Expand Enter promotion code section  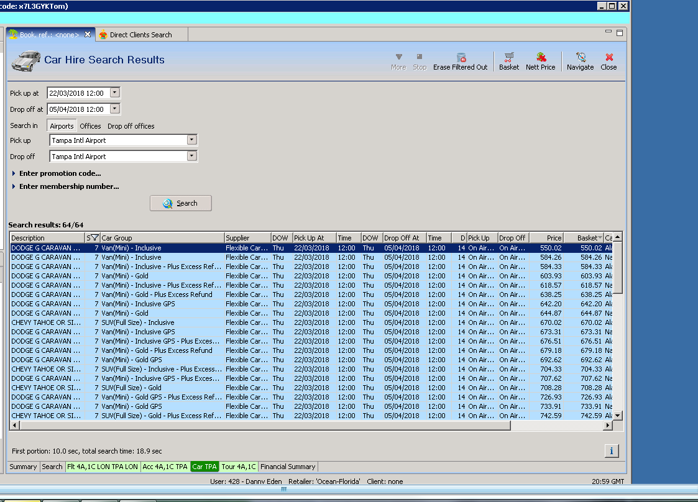pos(60,173)
